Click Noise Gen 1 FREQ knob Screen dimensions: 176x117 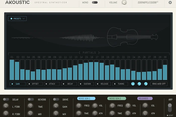pos(79,106)
